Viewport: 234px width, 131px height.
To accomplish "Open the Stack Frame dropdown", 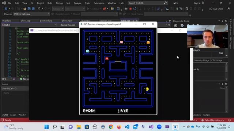I will click(166, 14).
